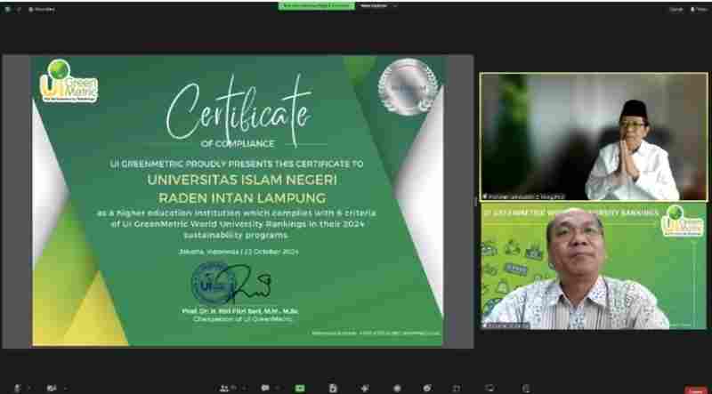Select the video of the man in the batik shirt
Image resolution: width=712 pixels, height=394 pixels.
click(x=594, y=269)
